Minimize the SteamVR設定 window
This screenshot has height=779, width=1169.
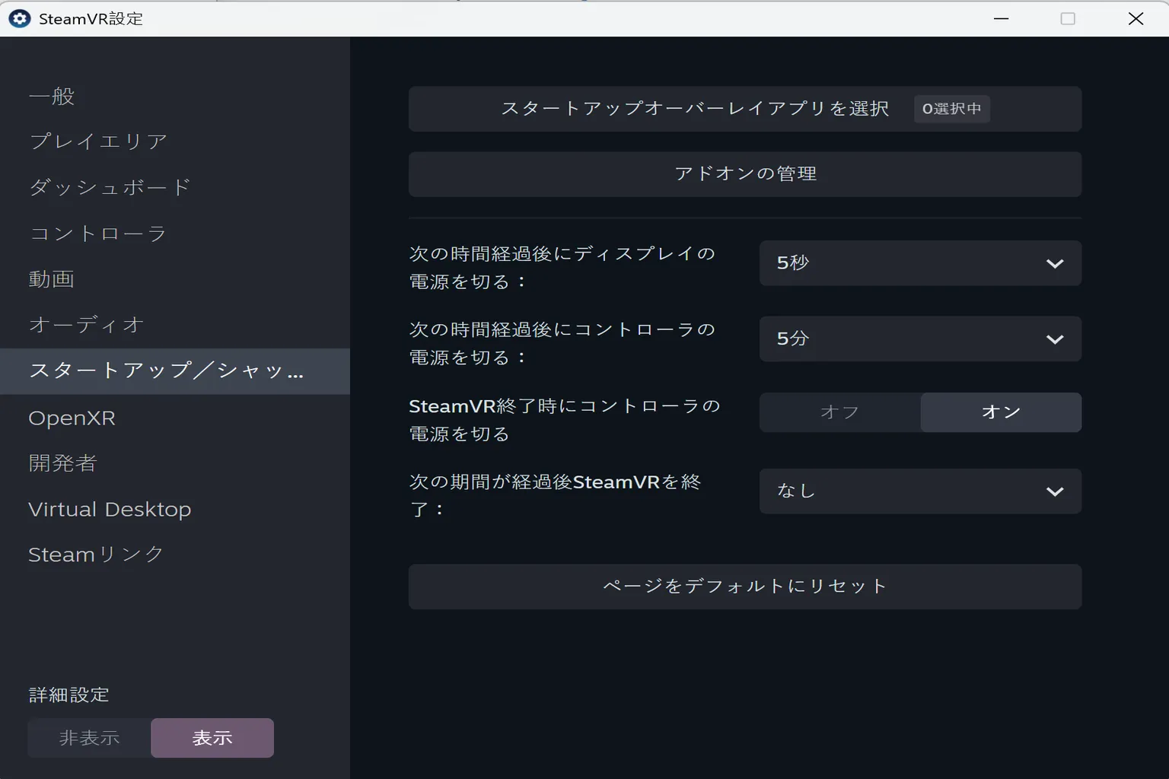[1002, 18]
